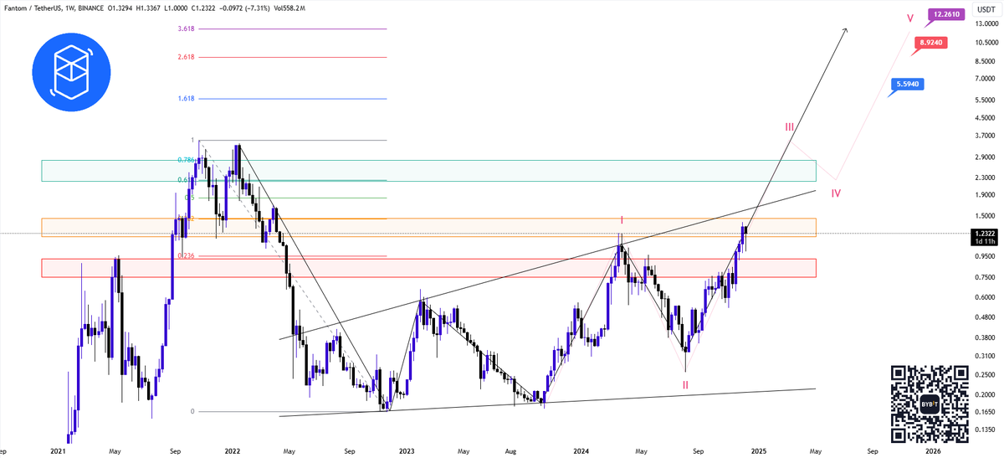Click 3.7000 on the price axis
This screenshot has width=1004, height=458.
(x=987, y=135)
